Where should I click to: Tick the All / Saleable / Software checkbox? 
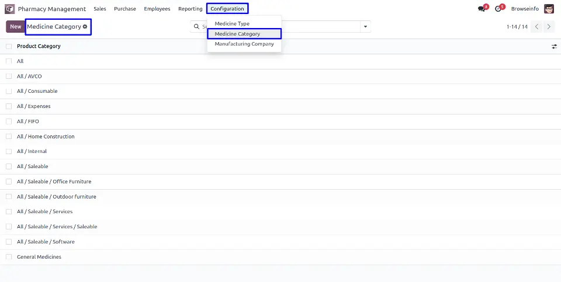tap(9, 242)
